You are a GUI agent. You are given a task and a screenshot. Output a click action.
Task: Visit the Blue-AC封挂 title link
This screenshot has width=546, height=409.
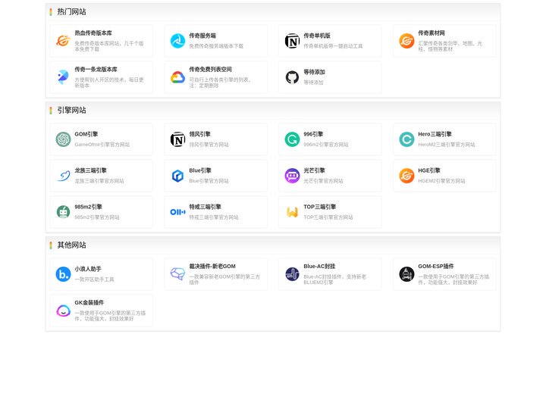tap(319, 266)
